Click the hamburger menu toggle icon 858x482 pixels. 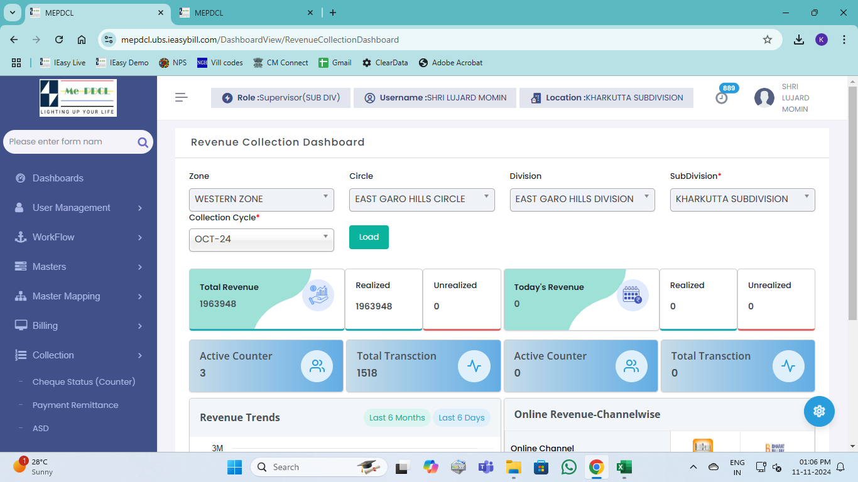pos(182,97)
